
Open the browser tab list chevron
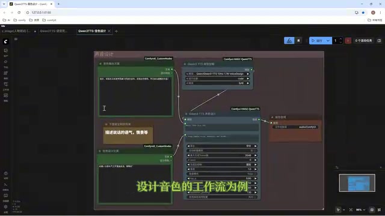4,4
